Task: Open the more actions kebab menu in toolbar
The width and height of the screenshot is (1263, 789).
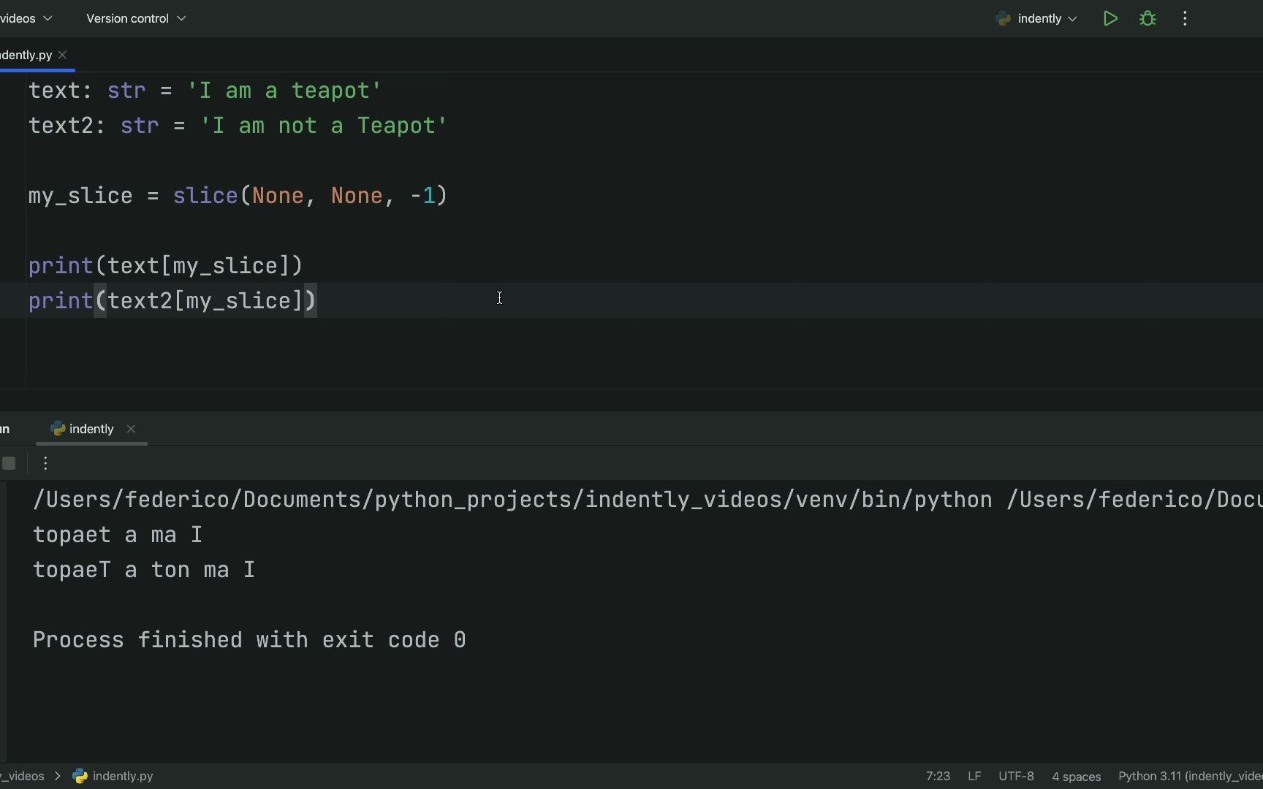Action: [1185, 19]
